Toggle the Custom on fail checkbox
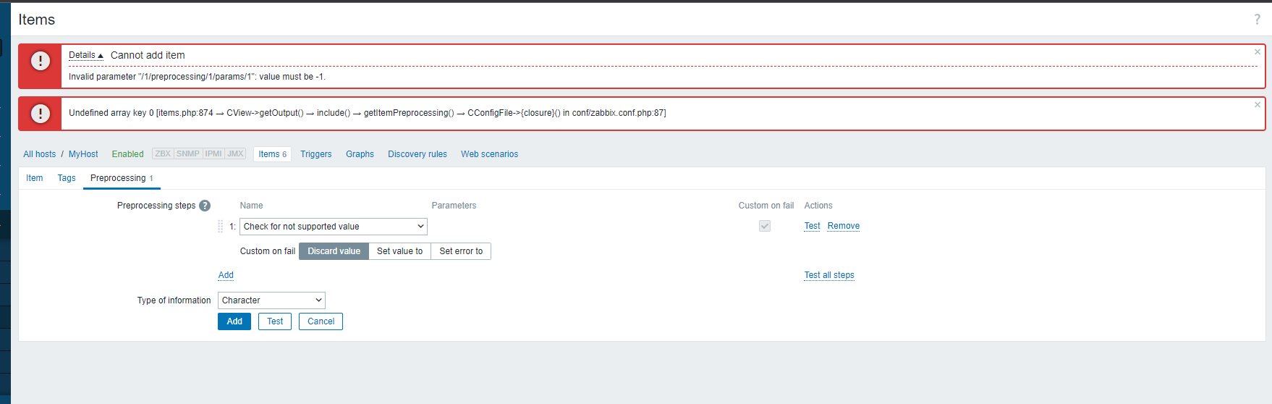This screenshot has width=1272, height=404. [x=765, y=226]
